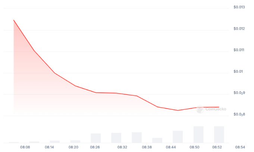Click the lowest dip on the price line
The width and height of the screenshot is (254, 152).
pos(178,110)
